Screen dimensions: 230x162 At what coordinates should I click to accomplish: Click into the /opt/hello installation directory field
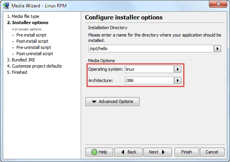click(x=151, y=49)
